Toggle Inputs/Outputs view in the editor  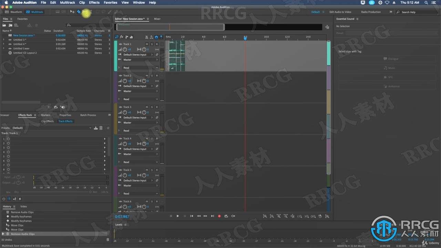[x=117, y=37]
